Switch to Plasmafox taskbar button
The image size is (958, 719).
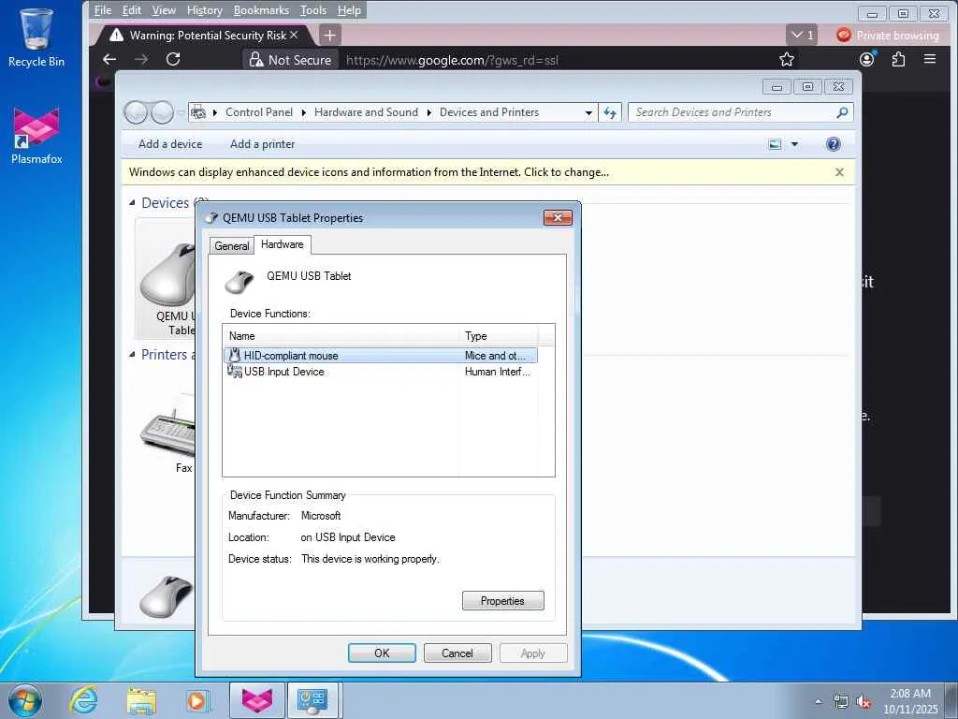click(x=257, y=700)
